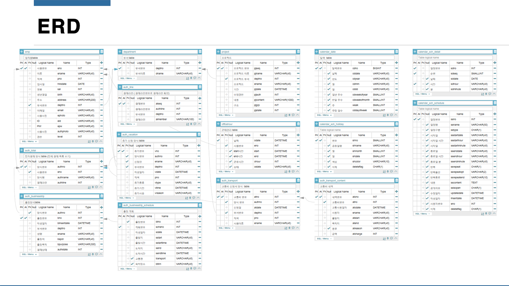Click the hiredate name cell in emp

66,84
